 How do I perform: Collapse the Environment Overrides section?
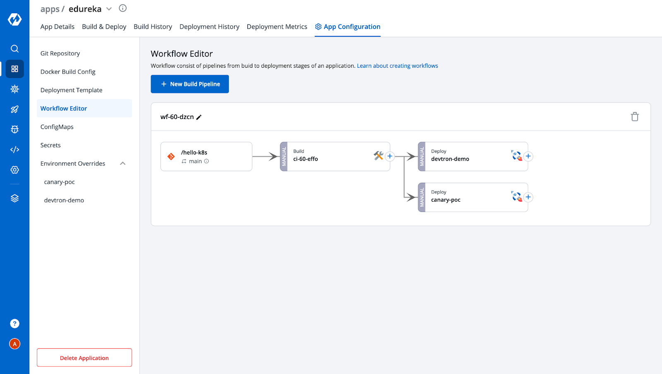coord(123,164)
